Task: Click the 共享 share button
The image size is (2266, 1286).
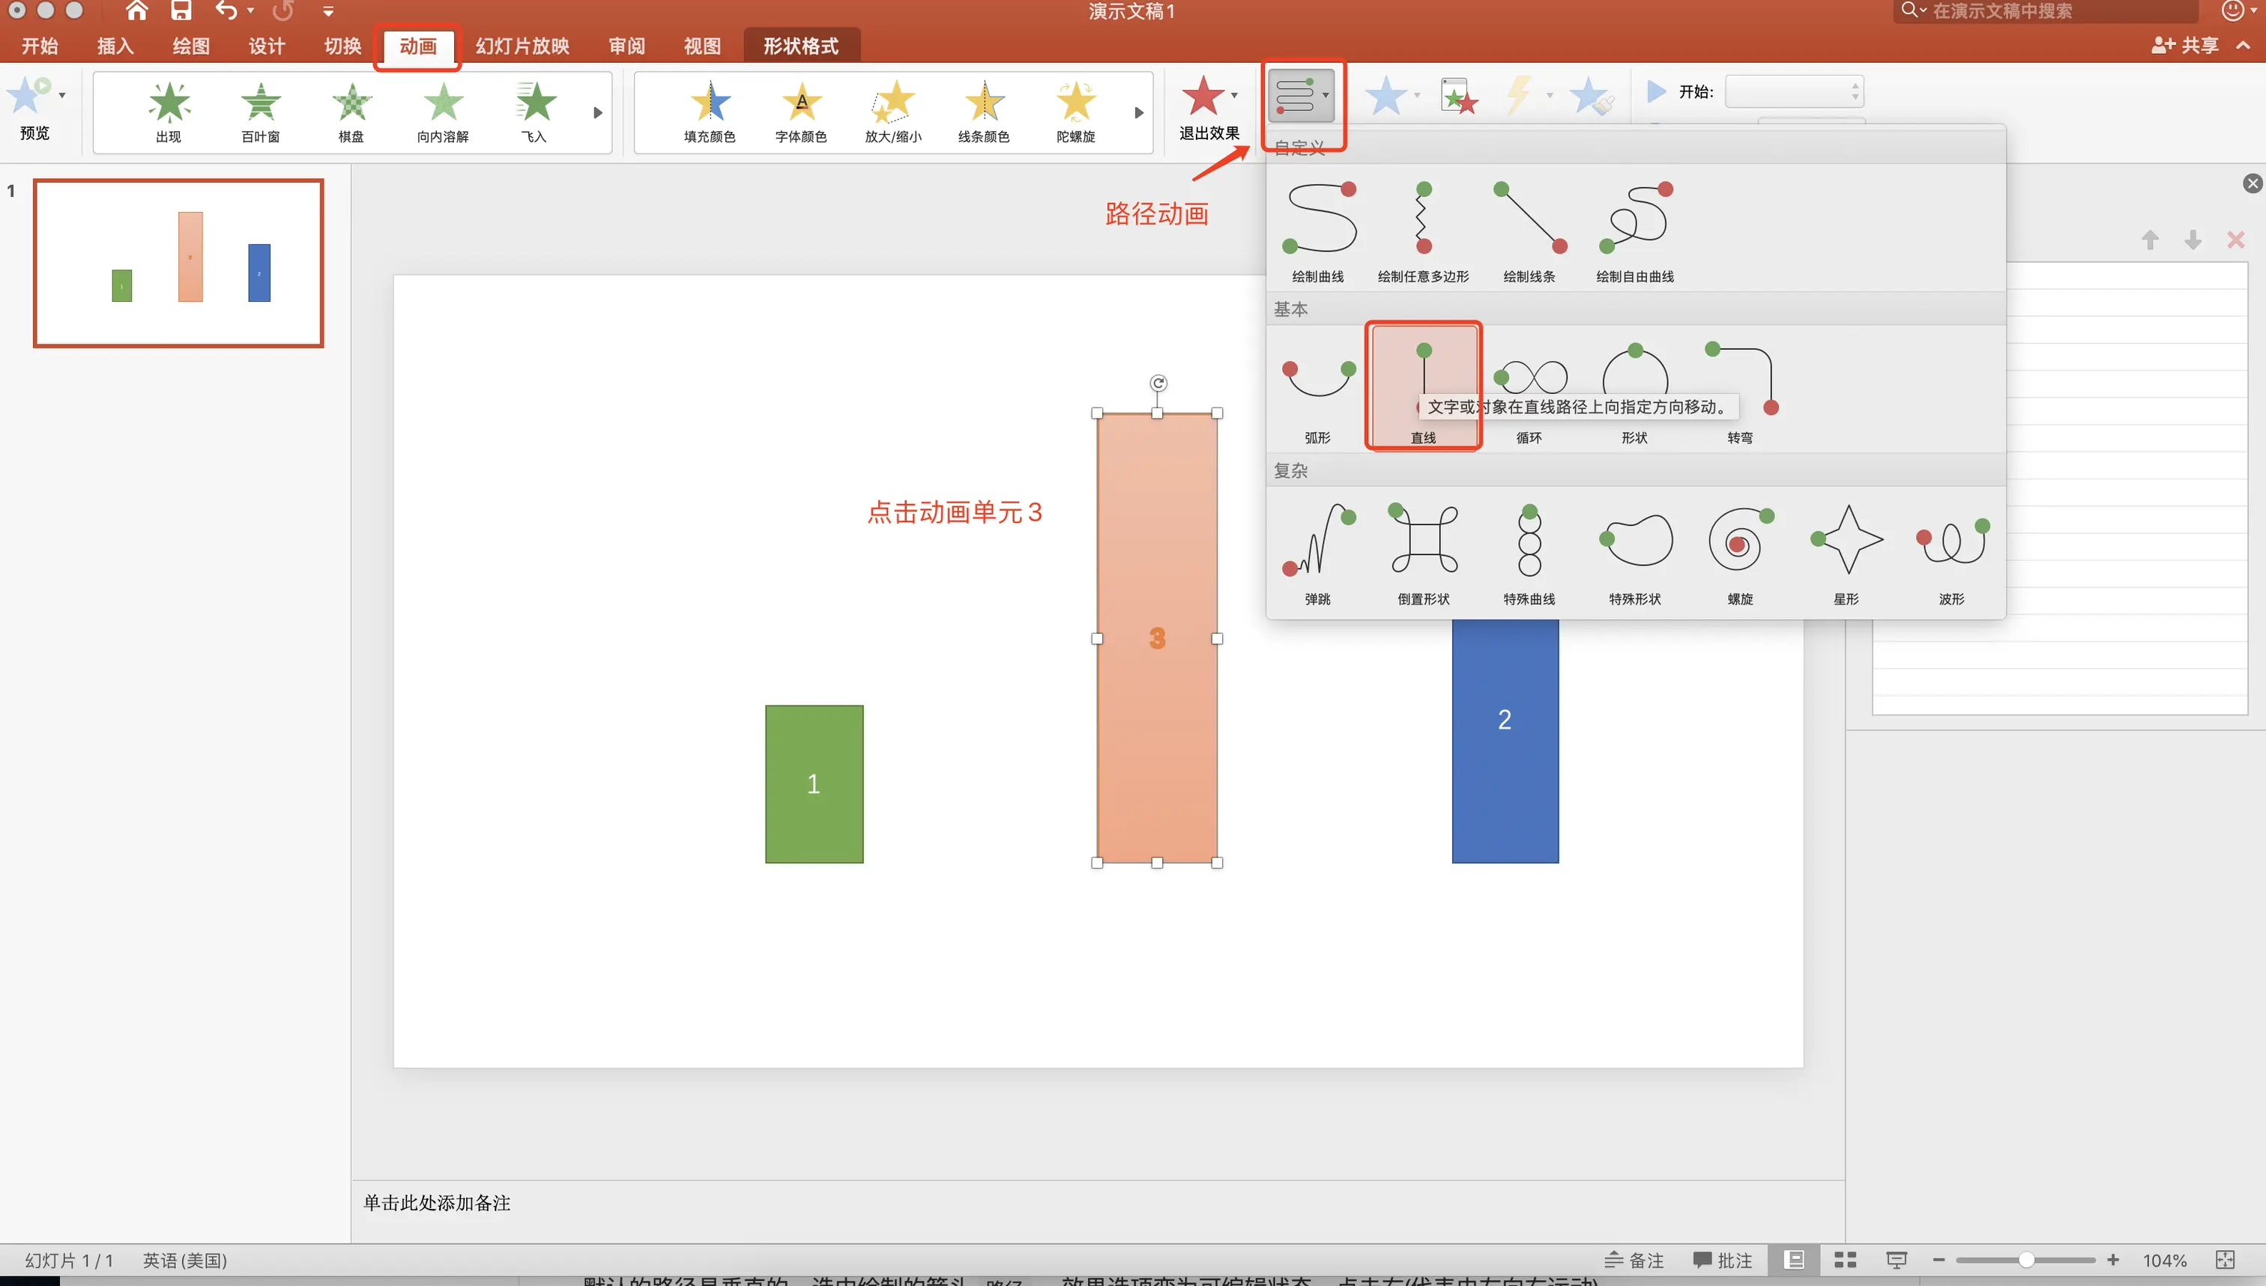Action: (2185, 45)
